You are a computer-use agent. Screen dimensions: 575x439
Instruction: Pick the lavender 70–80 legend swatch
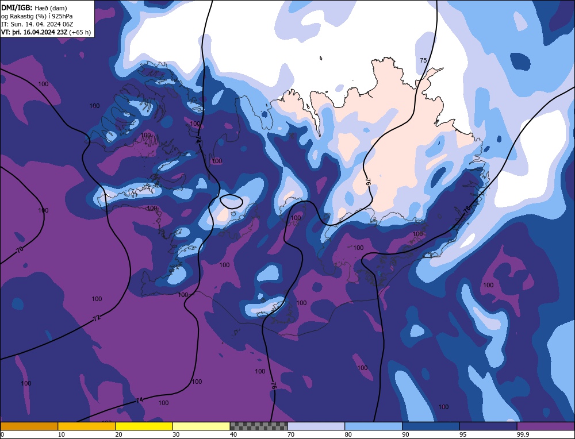coord(316,426)
